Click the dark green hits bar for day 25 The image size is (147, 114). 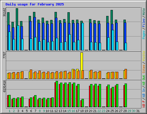[112, 17]
